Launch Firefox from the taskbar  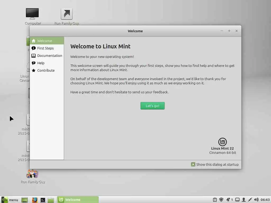35,200
